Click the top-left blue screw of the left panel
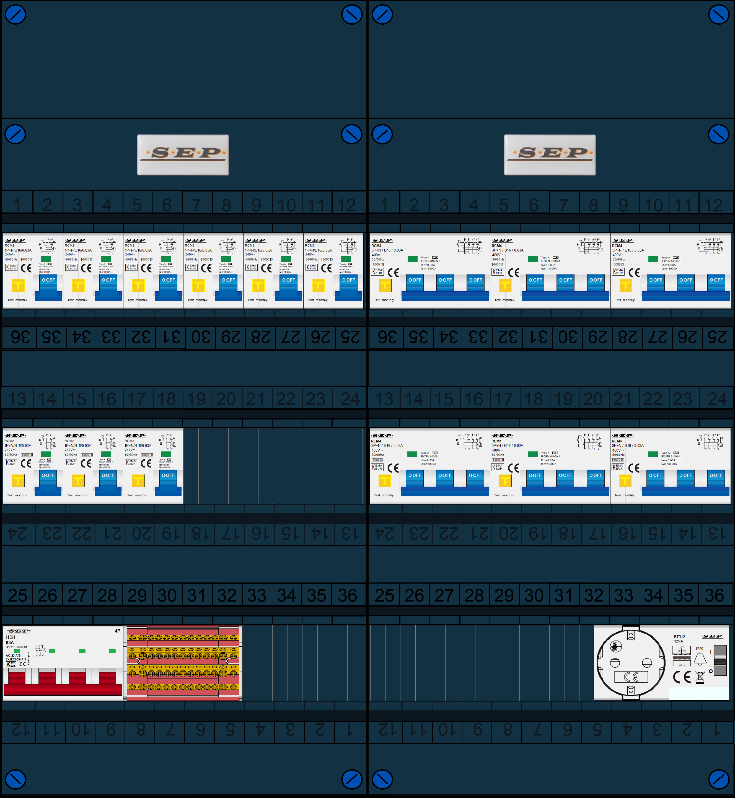Image resolution: width=735 pixels, height=798 pixels. [x=15, y=15]
